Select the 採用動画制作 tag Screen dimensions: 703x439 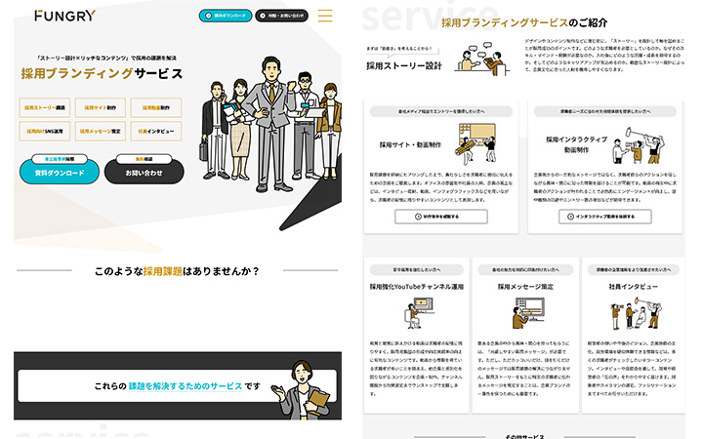pyautogui.click(x=156, y=107)
